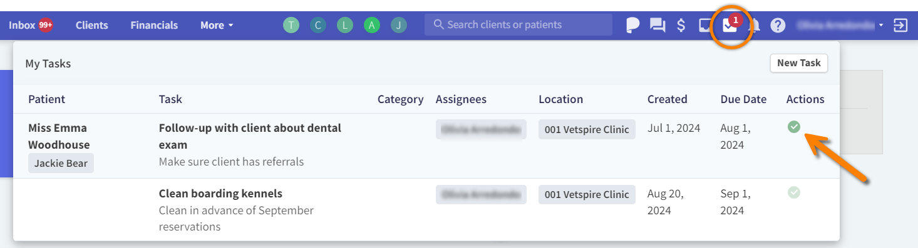Click the monitor icon beside dollar sign
Viewport: 918px width, 248px height.
pyautogui.click(x=705, y=26)
